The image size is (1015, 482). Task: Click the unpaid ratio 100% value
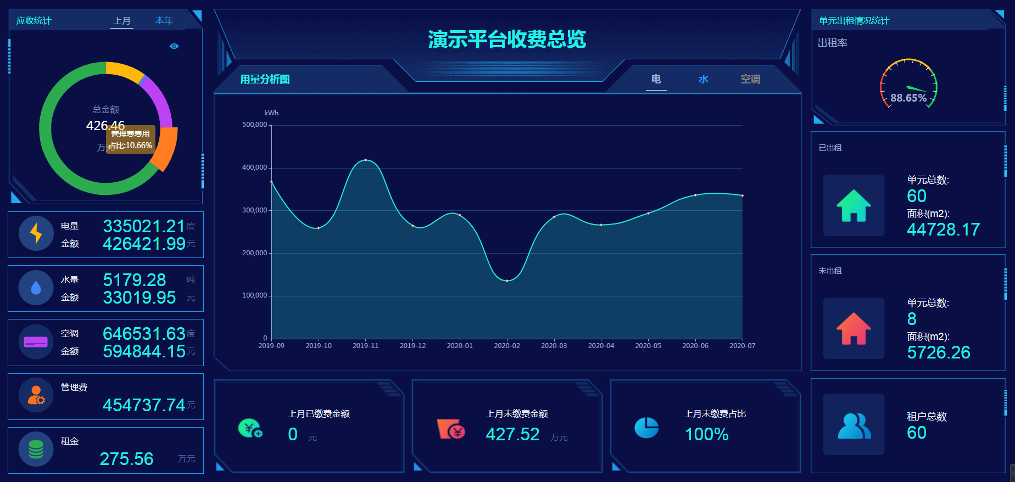tap(707, 434)
